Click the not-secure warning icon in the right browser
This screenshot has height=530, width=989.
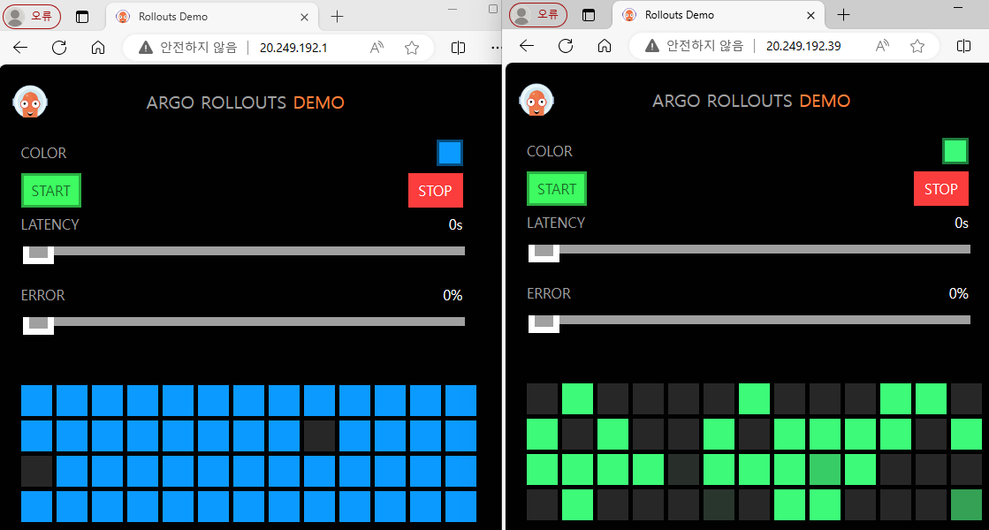[652, 45]
